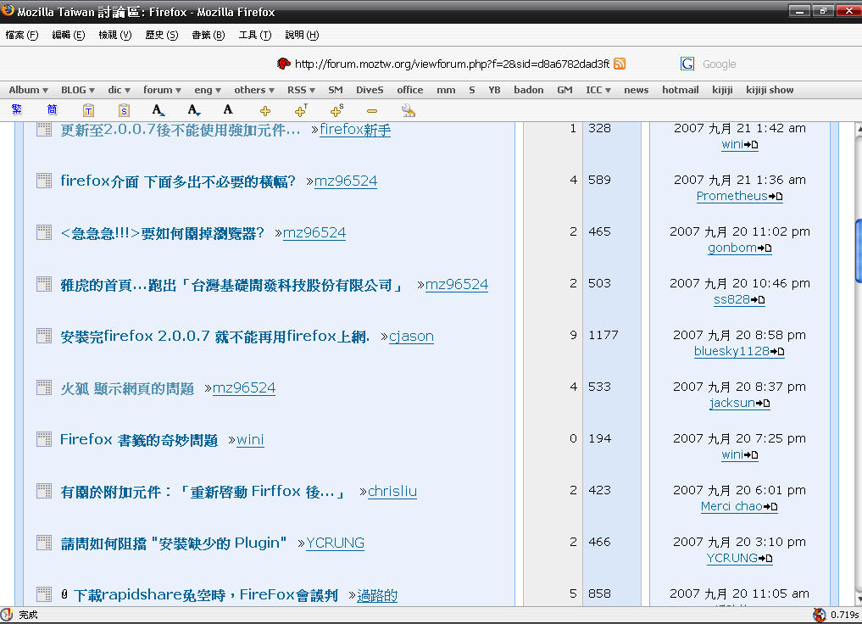The image size is (862, 624).
Task: Click the 簡 simplified Chinese conversion icon
Action: [x=53, y=110]
